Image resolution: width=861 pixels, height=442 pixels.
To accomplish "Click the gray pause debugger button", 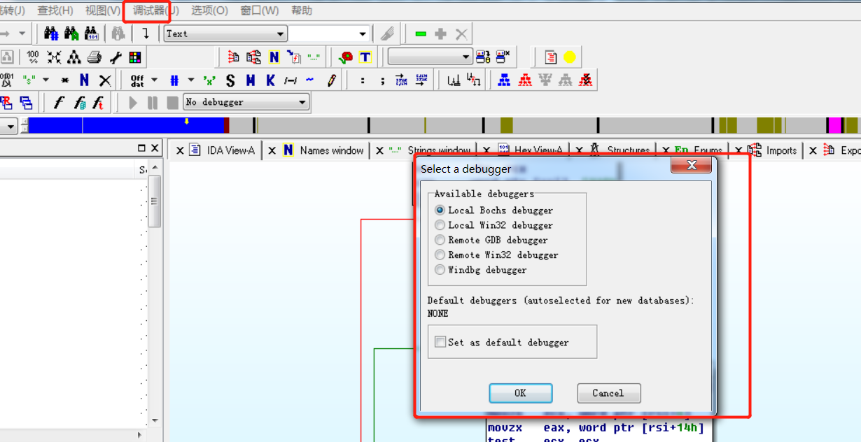I will tap(153, 103).
